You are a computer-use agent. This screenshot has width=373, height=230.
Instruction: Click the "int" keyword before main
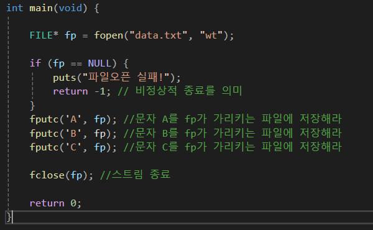14,8
